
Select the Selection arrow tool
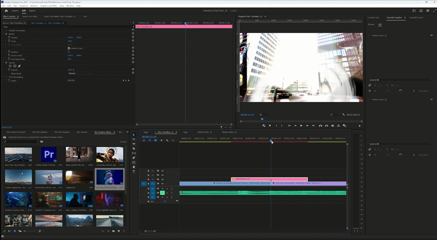(x=134, y=135)
